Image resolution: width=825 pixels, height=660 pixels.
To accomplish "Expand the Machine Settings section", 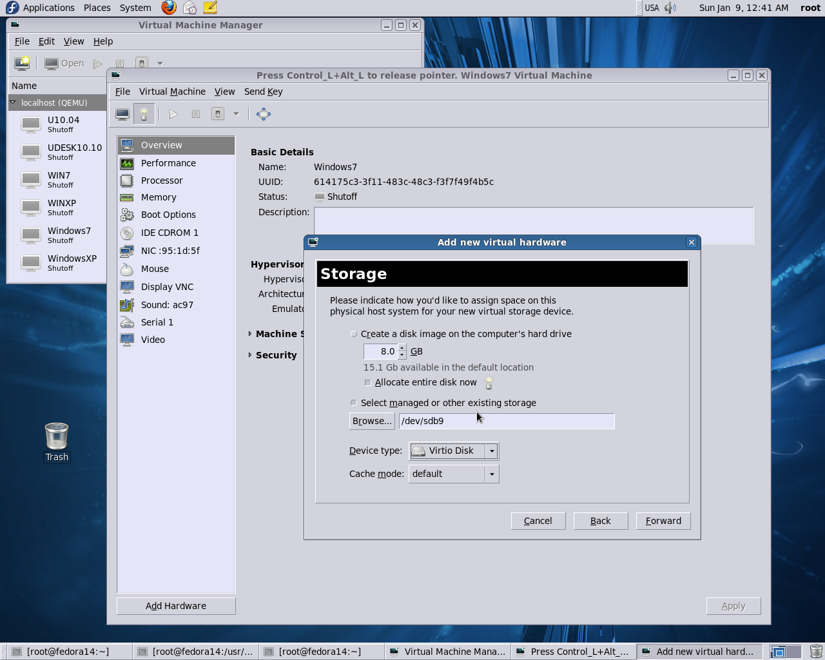I will (250, 334).
